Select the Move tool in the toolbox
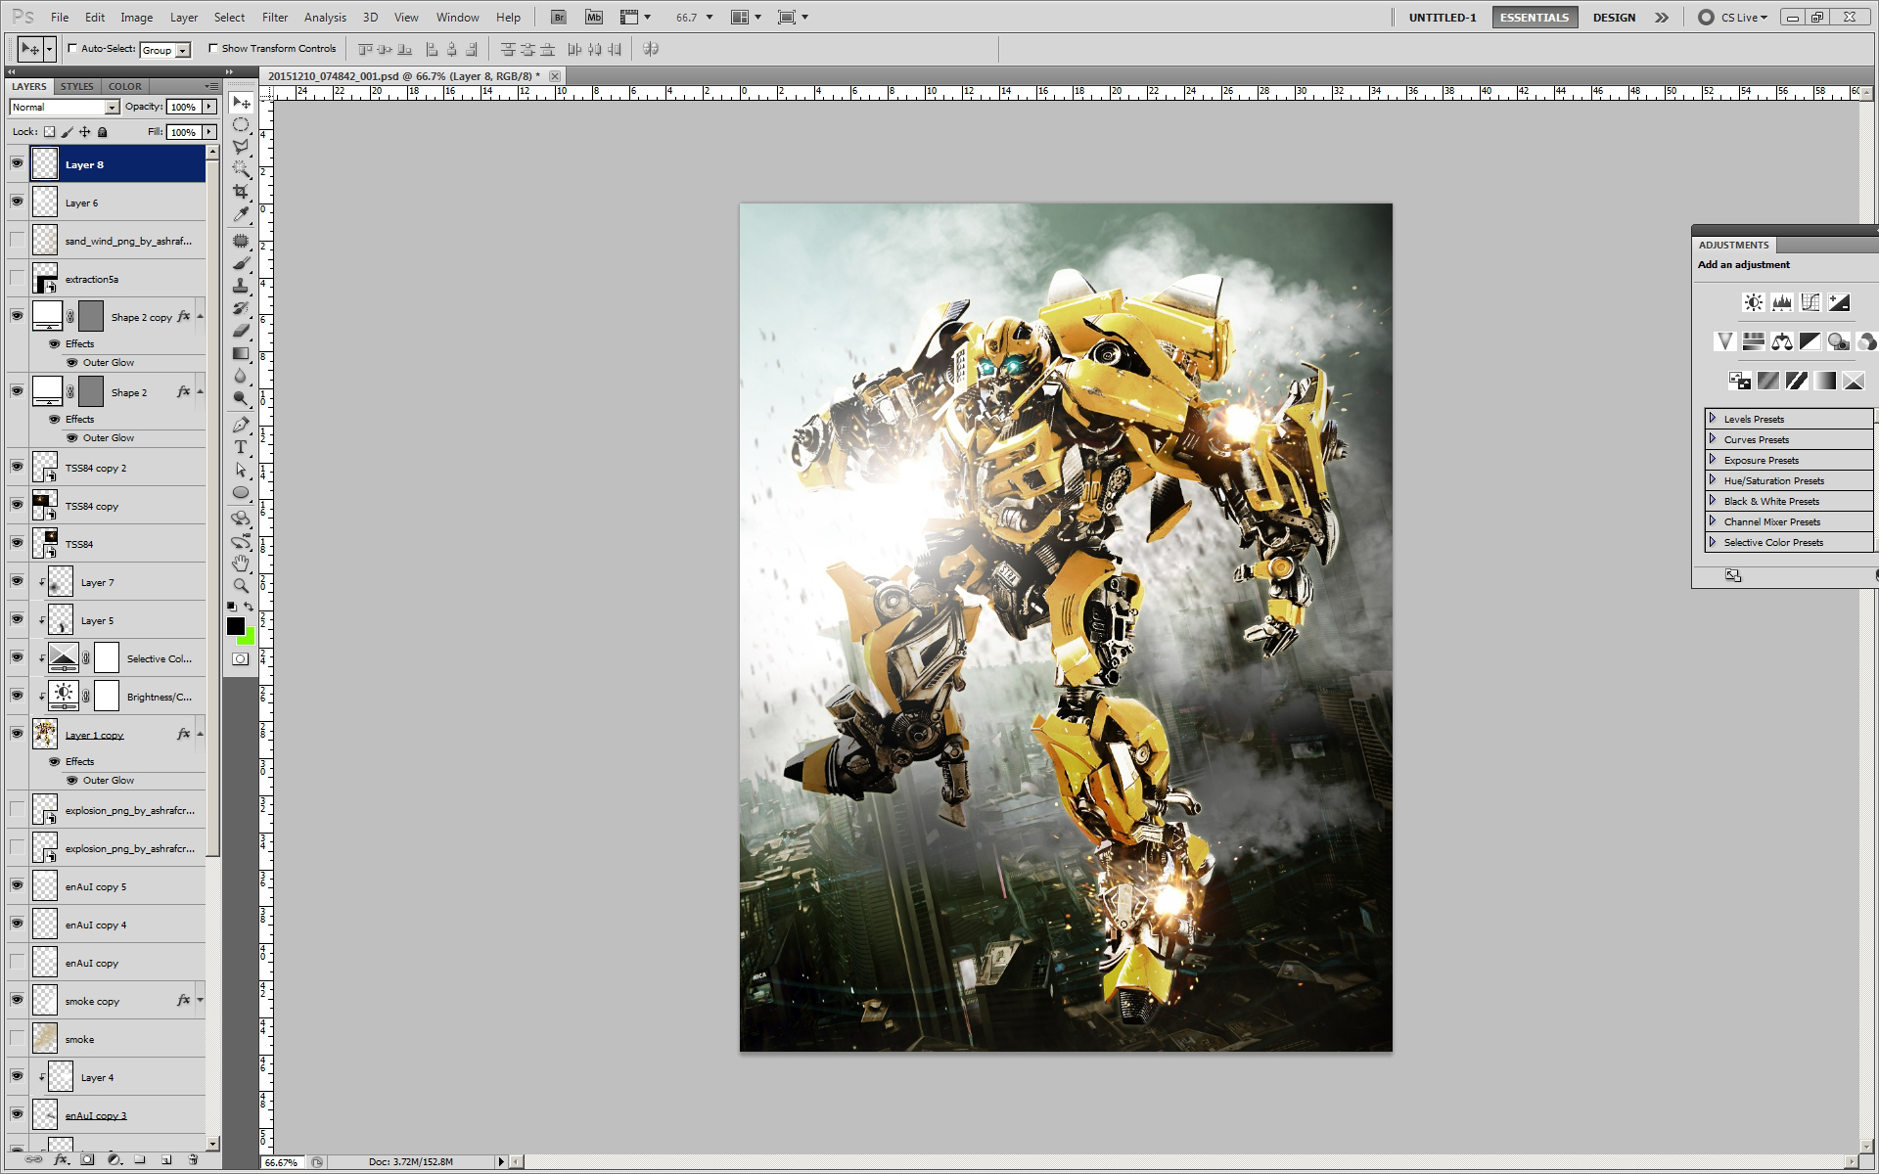 tap(241, 103)
